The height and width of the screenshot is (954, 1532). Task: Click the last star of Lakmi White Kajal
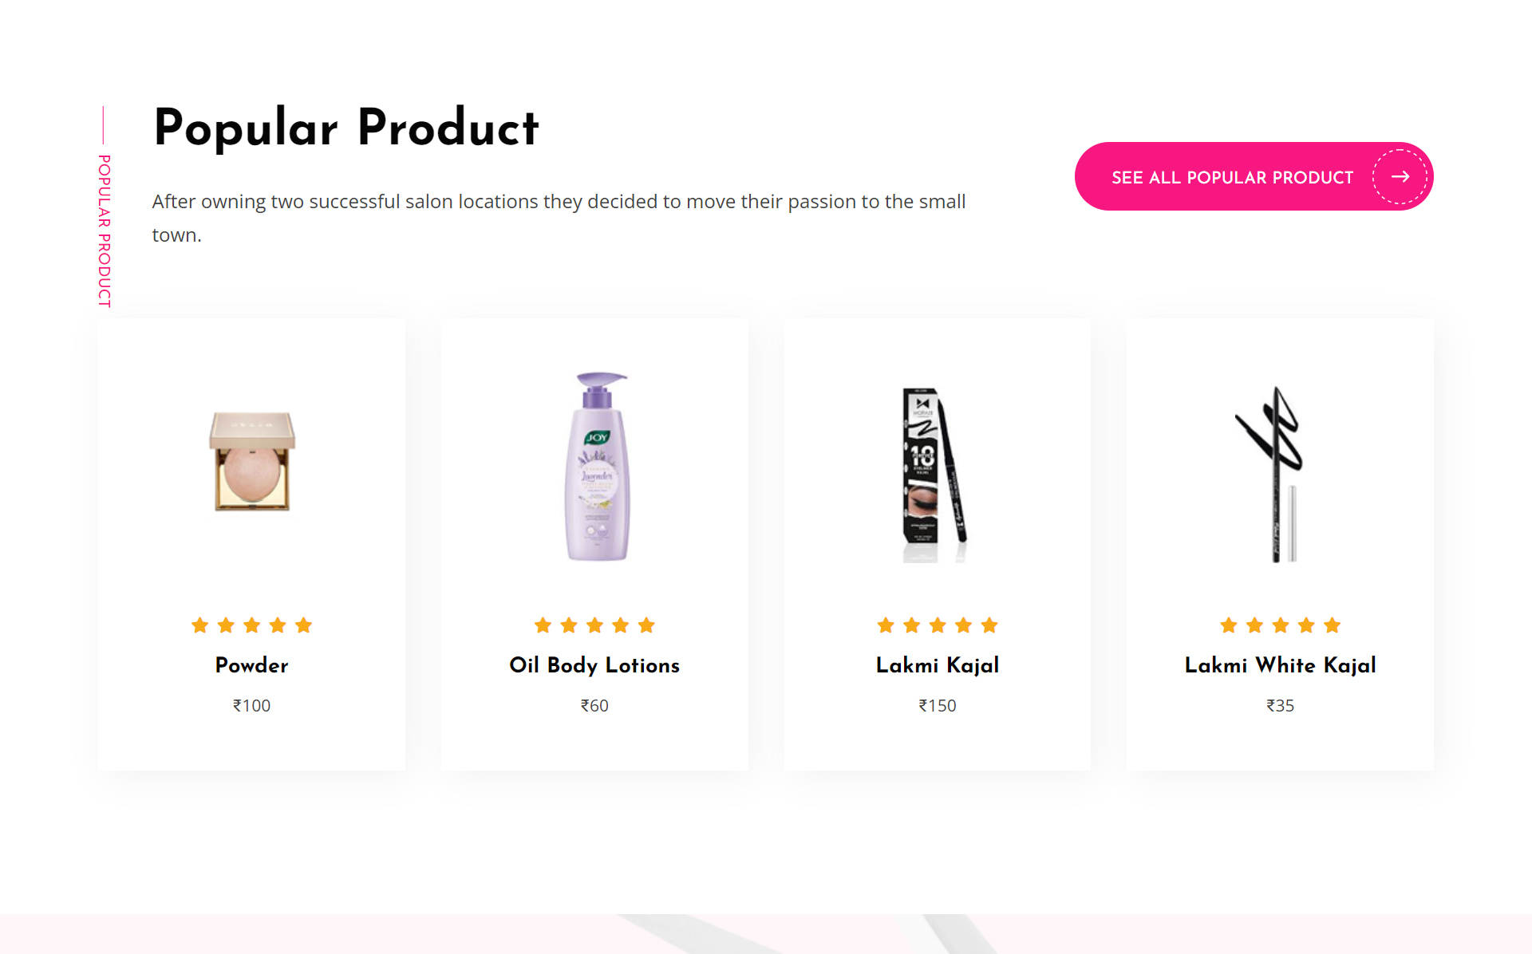(x=1332, y=625)
